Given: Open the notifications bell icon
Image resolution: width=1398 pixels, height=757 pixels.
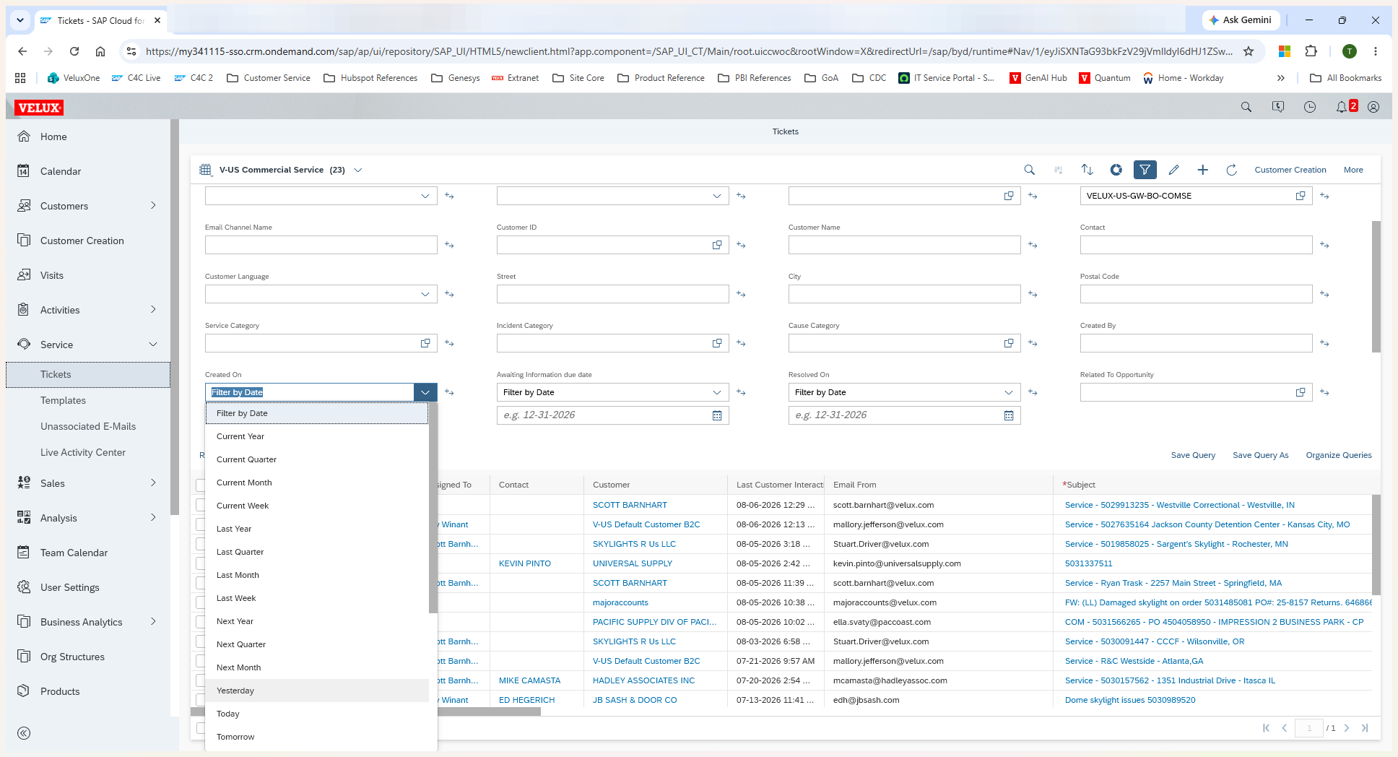Looking at the screenshot, I should pyautogui.click(x=1341, y=107).
